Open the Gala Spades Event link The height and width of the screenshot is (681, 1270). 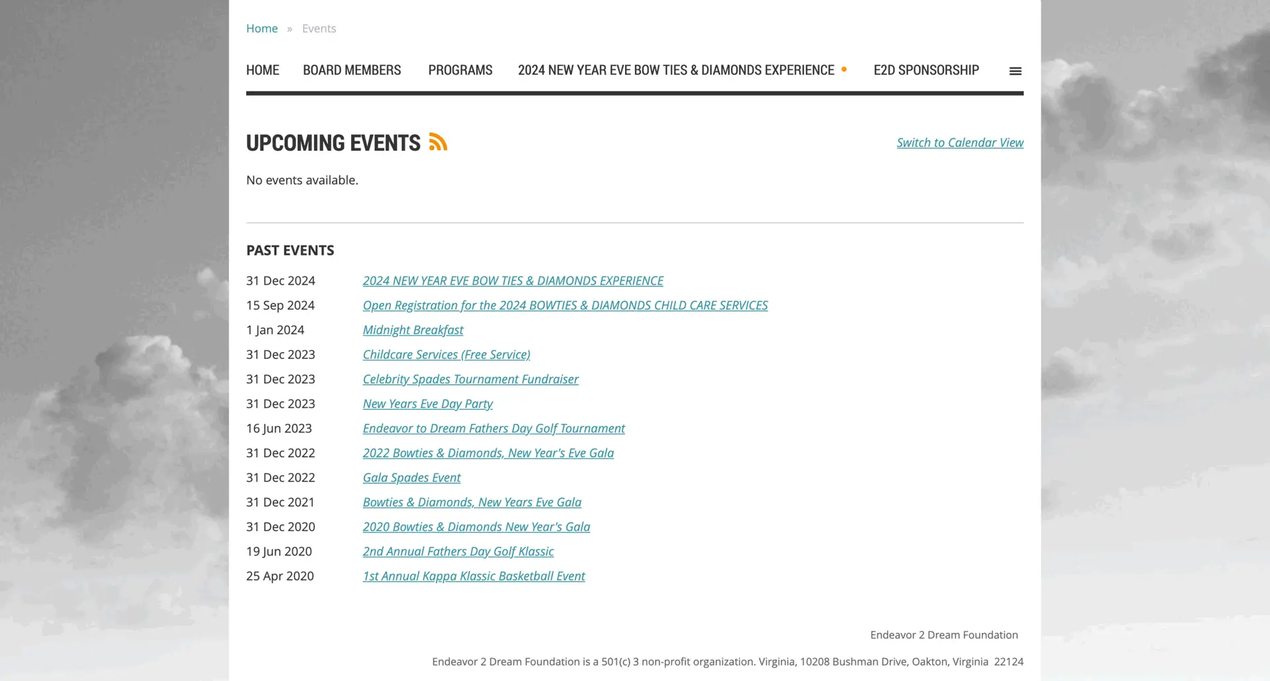(411, 478)
